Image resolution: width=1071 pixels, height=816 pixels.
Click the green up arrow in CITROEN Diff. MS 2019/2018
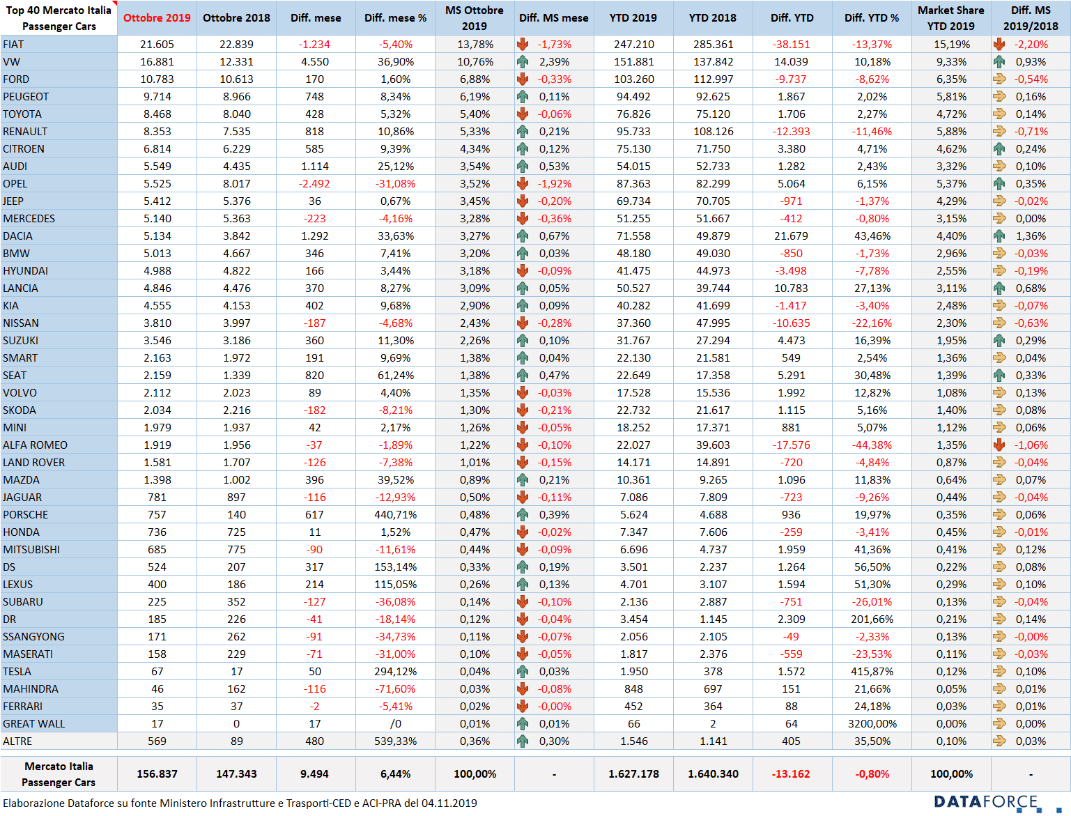[x=999, y=148]
